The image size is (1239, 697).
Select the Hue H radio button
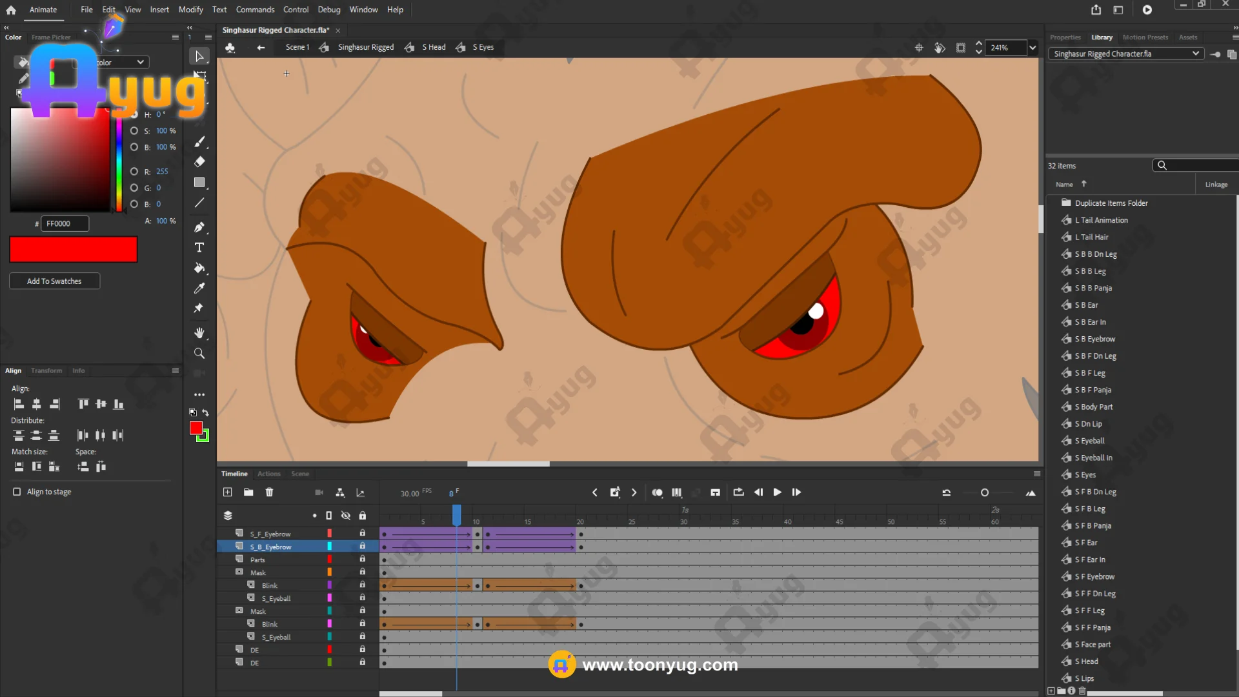point(134,114)
